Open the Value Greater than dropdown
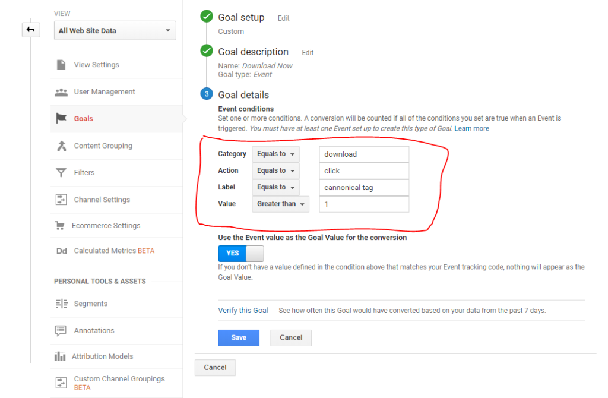The width and height of the screenshot is (608, 398). tap(280, 204)
